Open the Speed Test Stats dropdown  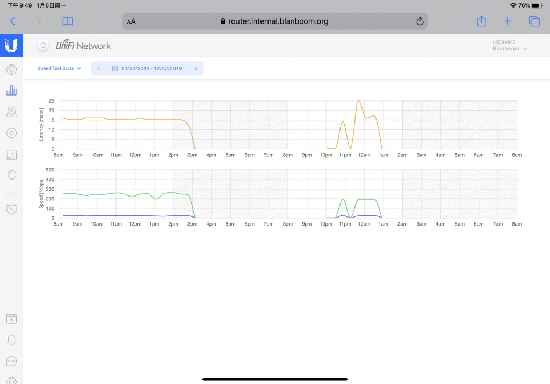[x=59, y=68]
